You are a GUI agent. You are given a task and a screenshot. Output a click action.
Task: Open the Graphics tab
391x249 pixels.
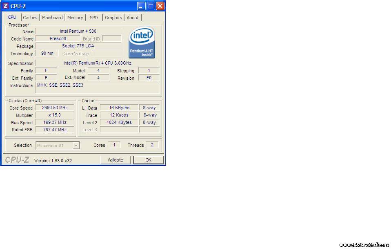pyautogui.click(x=113, y=18)
